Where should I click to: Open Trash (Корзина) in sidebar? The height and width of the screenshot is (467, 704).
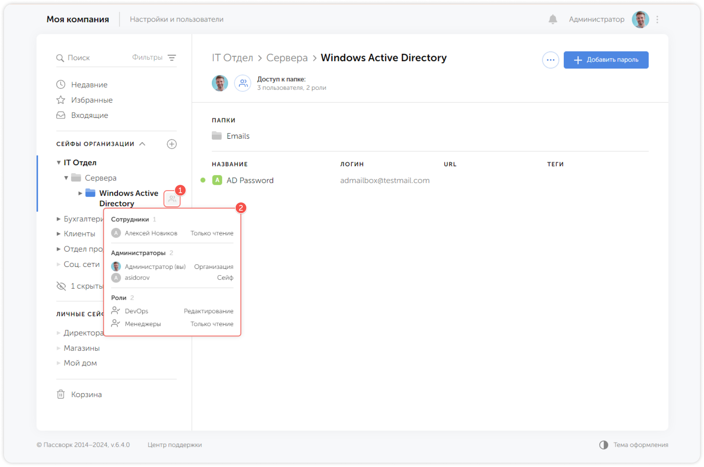pos(86,394)
